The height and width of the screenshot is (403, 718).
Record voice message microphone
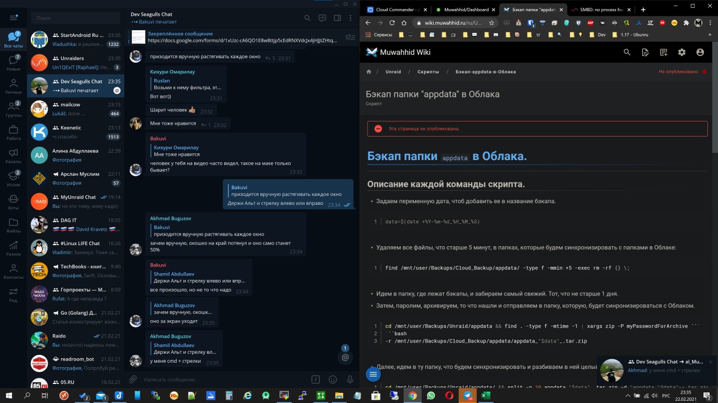pyautogui.click(x=350, y=379)
